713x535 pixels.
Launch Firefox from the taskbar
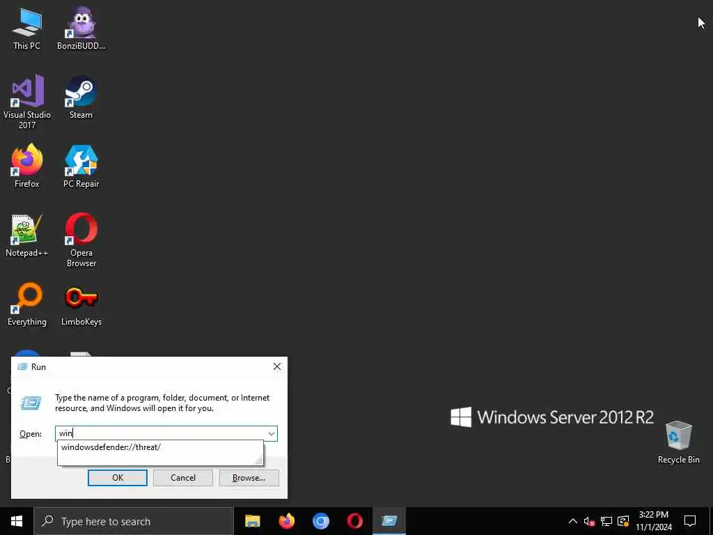286,521
